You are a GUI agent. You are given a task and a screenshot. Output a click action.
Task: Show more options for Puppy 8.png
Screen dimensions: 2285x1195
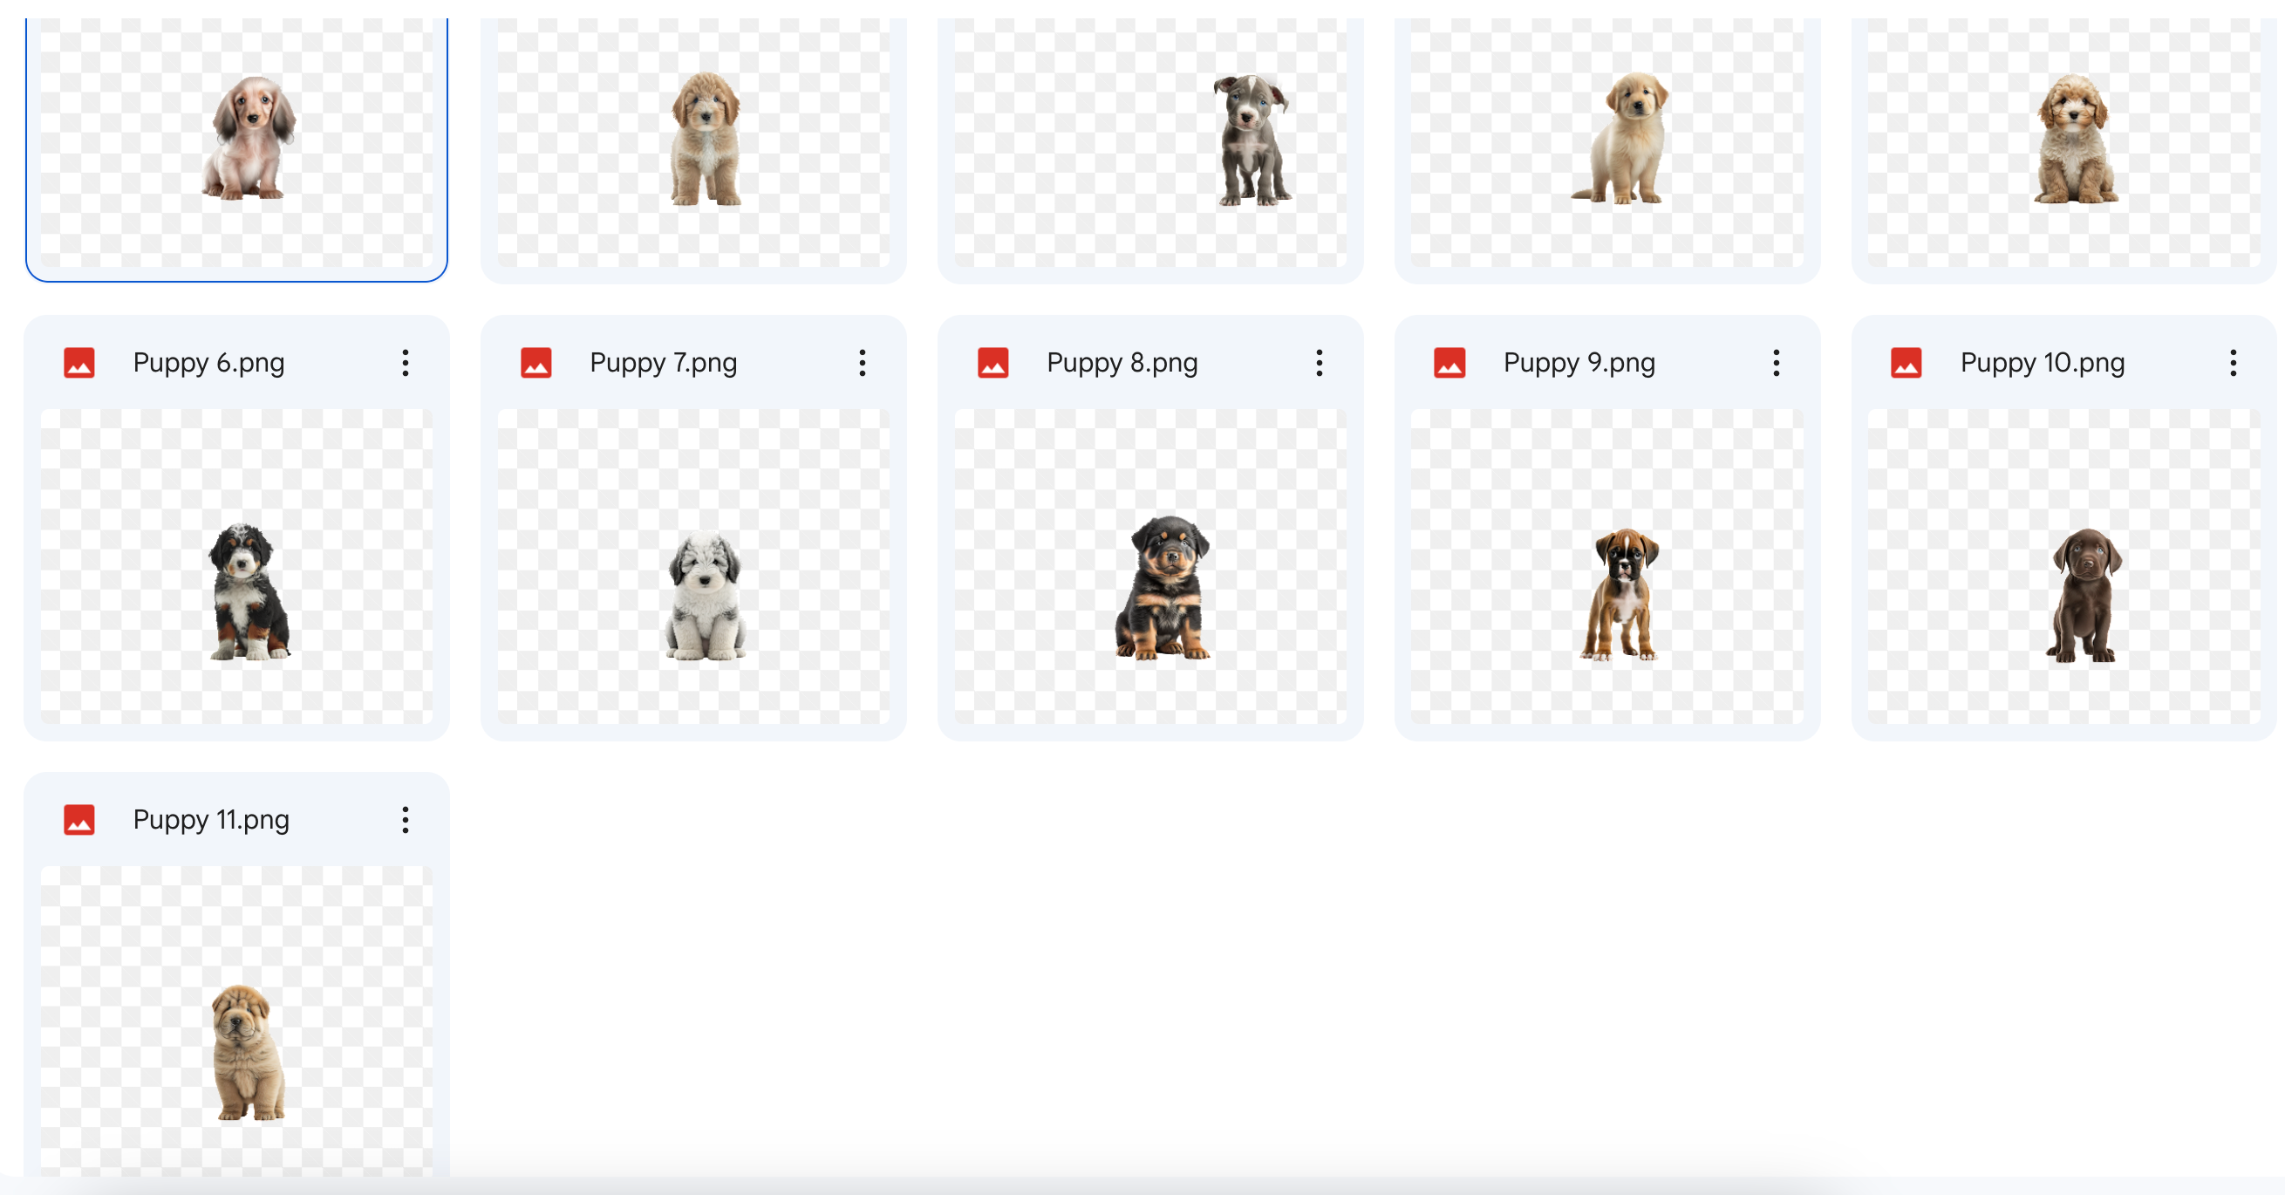[x=1319, y=363]
